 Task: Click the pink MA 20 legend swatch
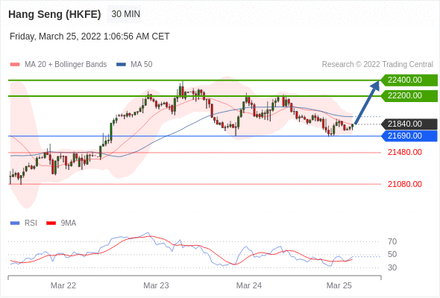click(x=15, y=65)
